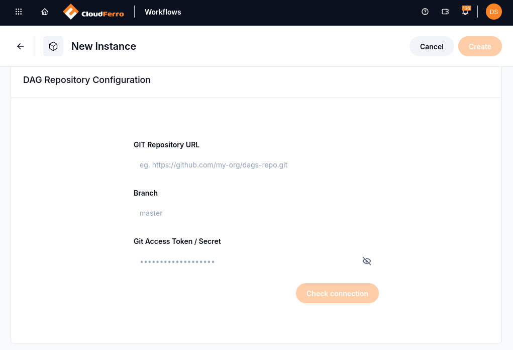Click Git Access Token / Secret label

tap(177, 241)
